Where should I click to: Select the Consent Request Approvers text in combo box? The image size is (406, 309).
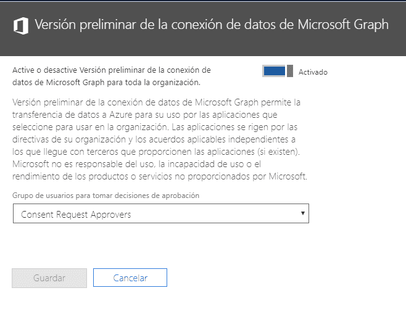tap(76, 215)
